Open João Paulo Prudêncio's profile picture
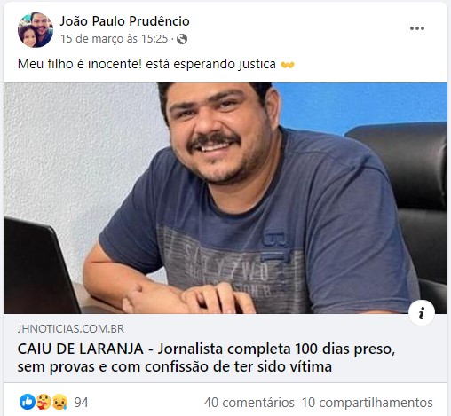This screenshot has width=451, height=416. click(x=36, y=30)
